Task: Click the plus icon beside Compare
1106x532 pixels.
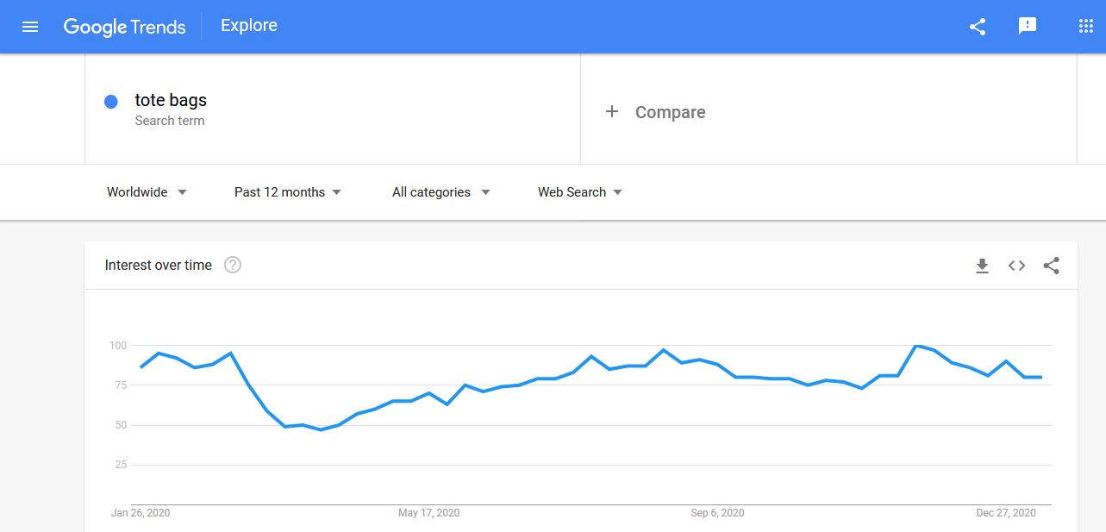Action: click(x=612, y=111)
